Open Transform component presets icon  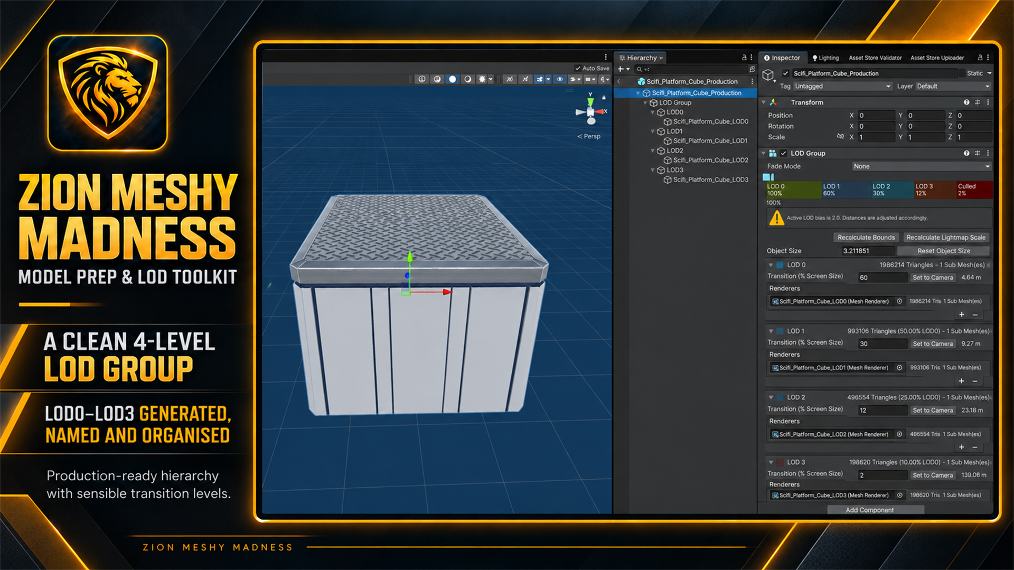pos(977,102)
